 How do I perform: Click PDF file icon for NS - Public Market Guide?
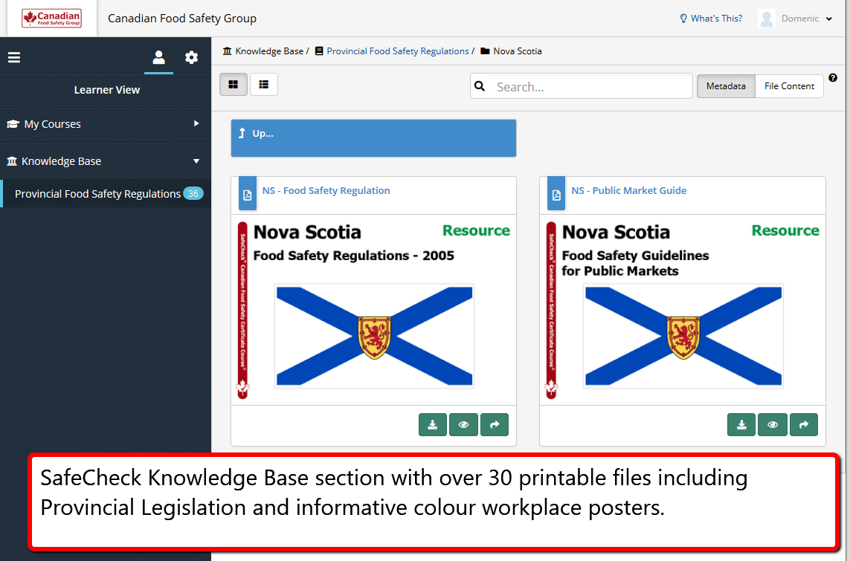pyautogui.click(x=556, y=194)
